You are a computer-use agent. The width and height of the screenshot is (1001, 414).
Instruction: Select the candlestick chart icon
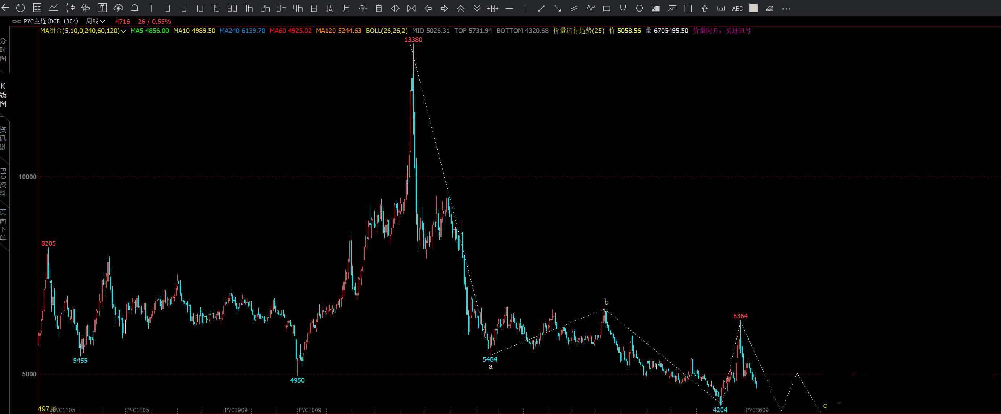coord(69,8)
